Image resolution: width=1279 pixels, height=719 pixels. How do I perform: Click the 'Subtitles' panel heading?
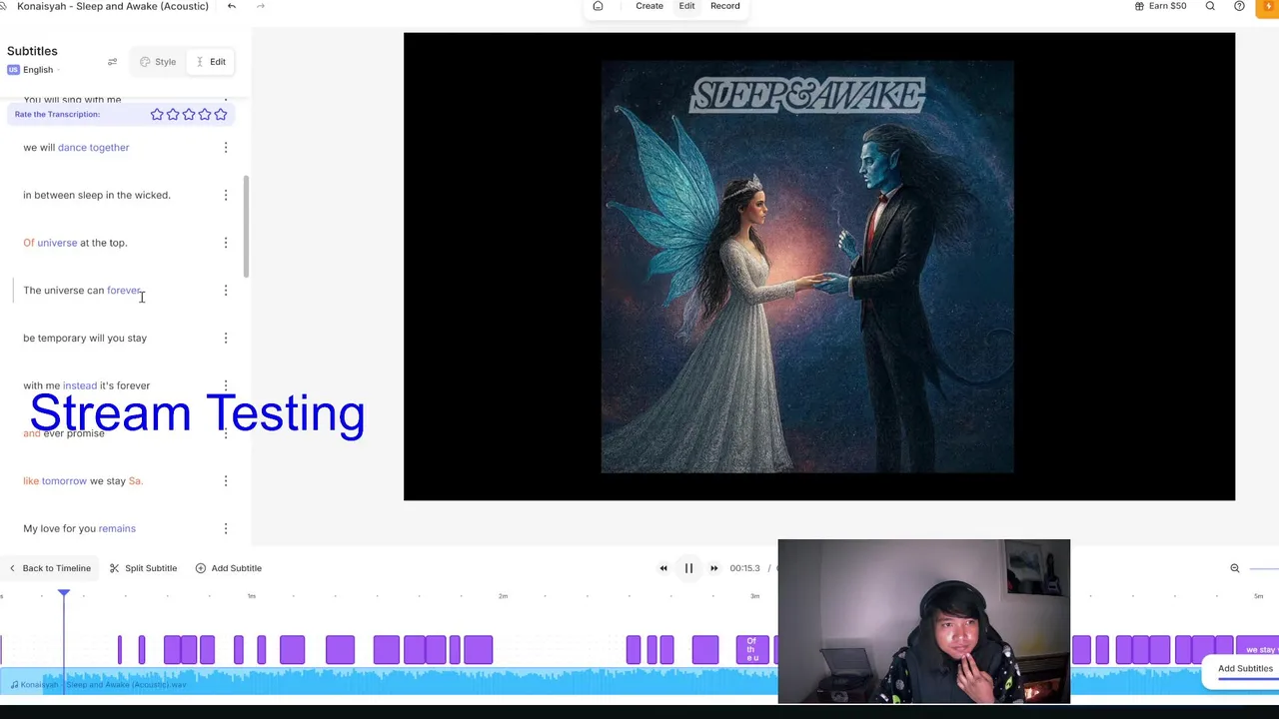[32, 51]
